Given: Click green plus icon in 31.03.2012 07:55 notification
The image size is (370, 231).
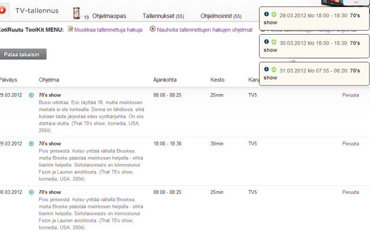Looking at the screenshot, I should coord(273,69).
